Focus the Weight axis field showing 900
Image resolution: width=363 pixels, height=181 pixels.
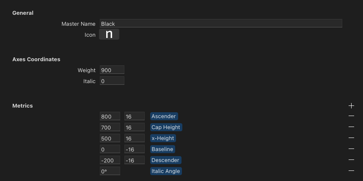coord(112,70)
